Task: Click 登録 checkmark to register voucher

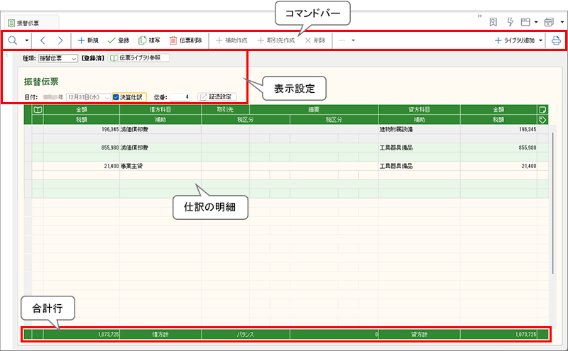Action: click(x=118, y=41)
